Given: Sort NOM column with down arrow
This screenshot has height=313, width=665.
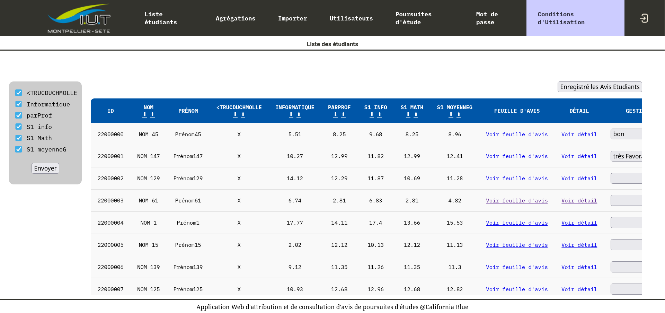Looking at the screenshot, I should 145,115.
